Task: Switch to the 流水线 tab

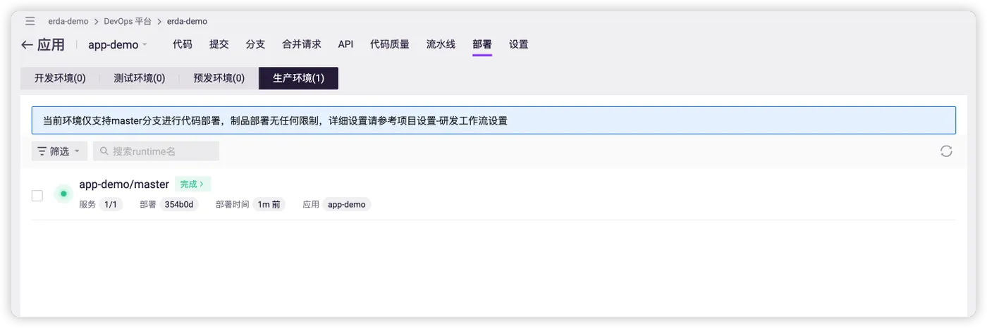Action: pyautogui.click(x=441, y=44)
